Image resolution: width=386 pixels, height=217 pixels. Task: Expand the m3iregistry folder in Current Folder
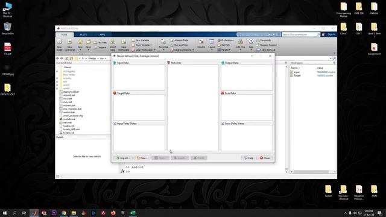[x=57, y=71]
